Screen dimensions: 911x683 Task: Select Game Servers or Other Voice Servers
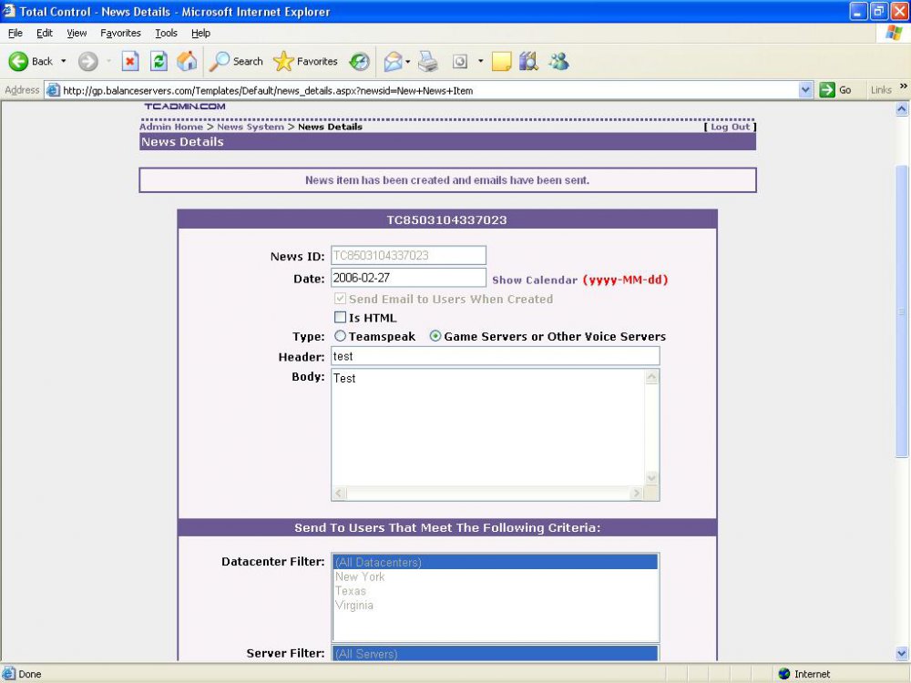point(435,336)
